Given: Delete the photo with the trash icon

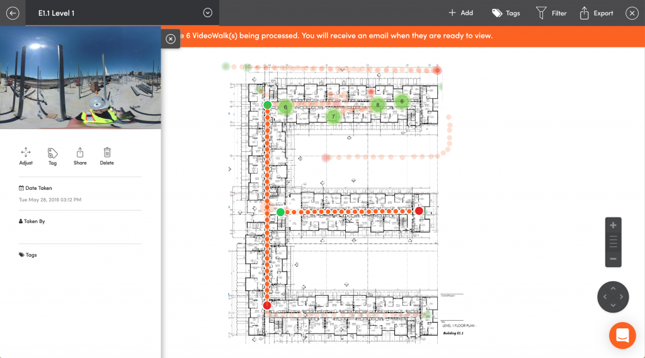Looking at the screenshot, I should [106, 156].
